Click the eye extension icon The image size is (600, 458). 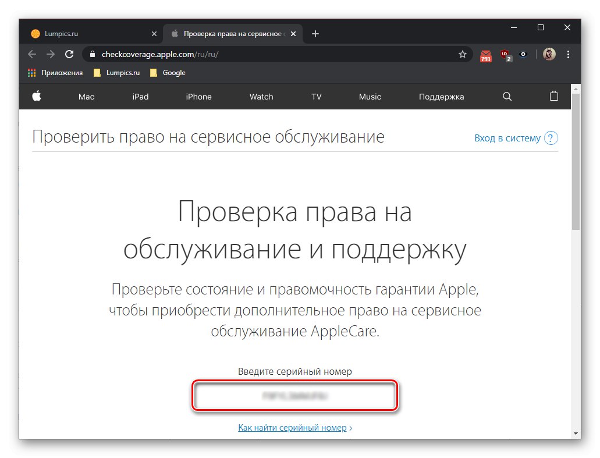(523, 54)
